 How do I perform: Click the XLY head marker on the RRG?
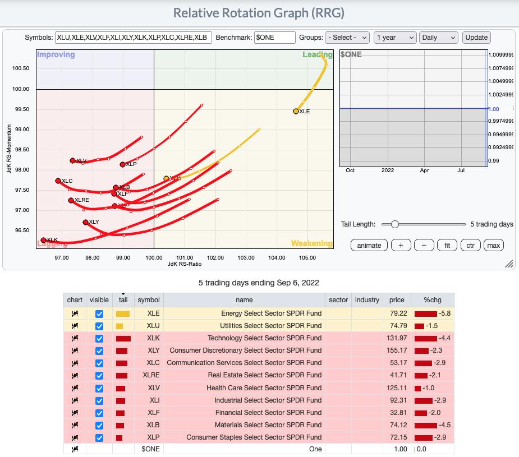[85, 222]
